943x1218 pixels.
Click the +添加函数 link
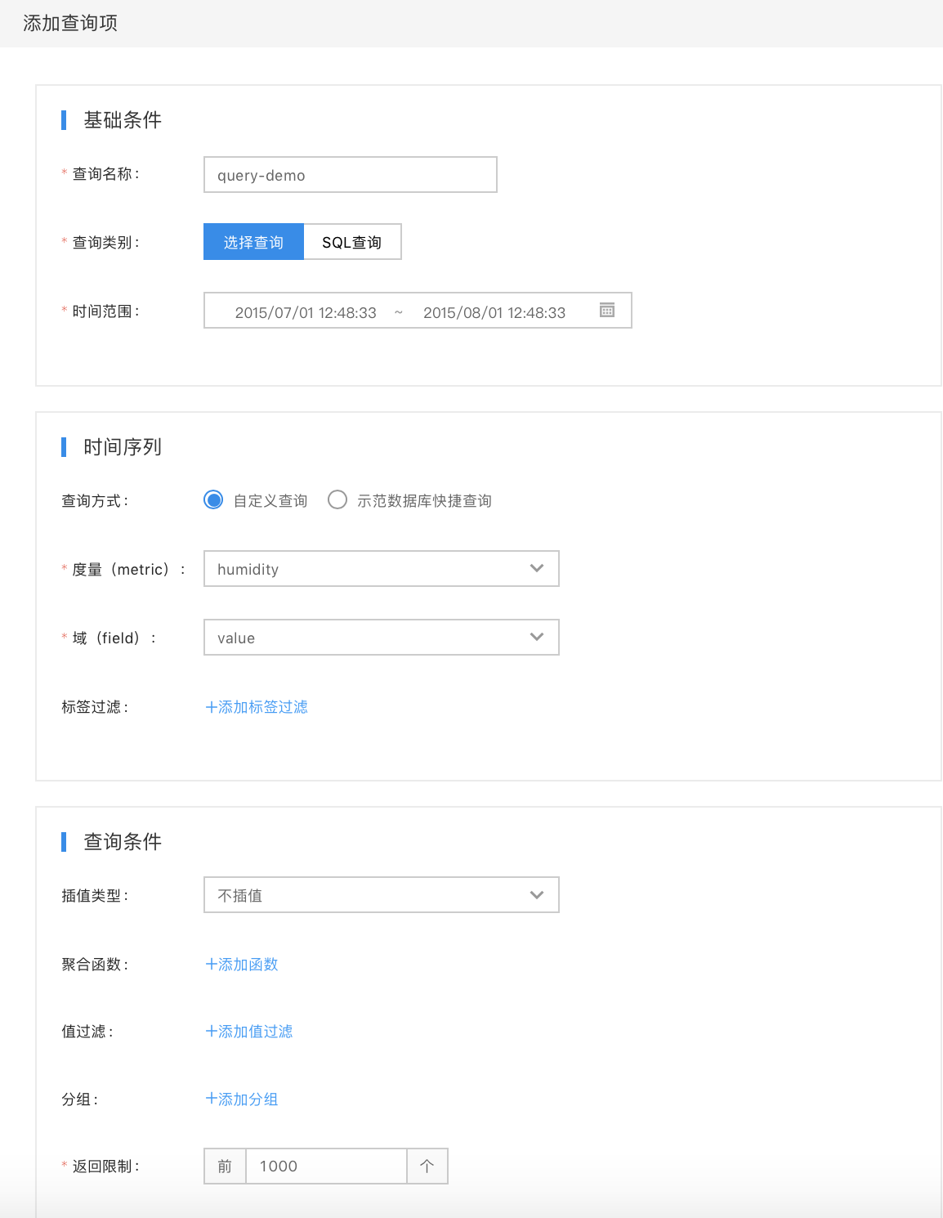click(x=242, y=965)
